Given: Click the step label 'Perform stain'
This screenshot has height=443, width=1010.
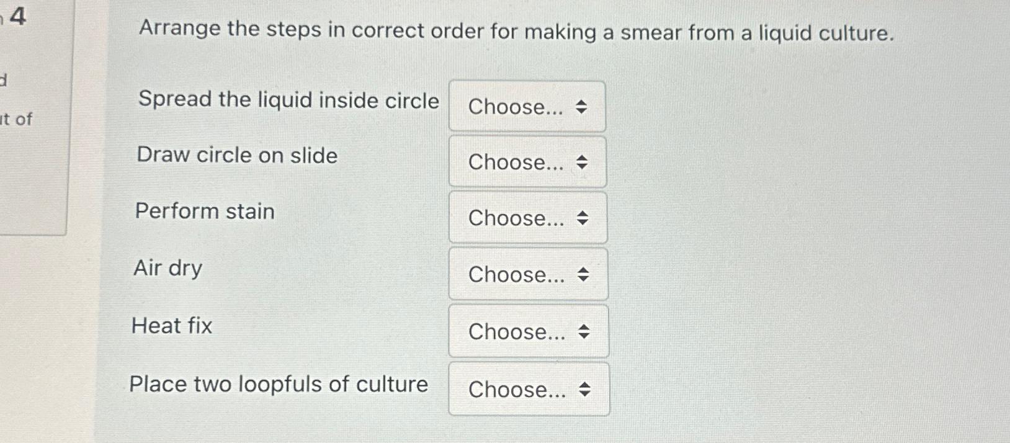Looking at the screenshot, I should click(205, 212).
